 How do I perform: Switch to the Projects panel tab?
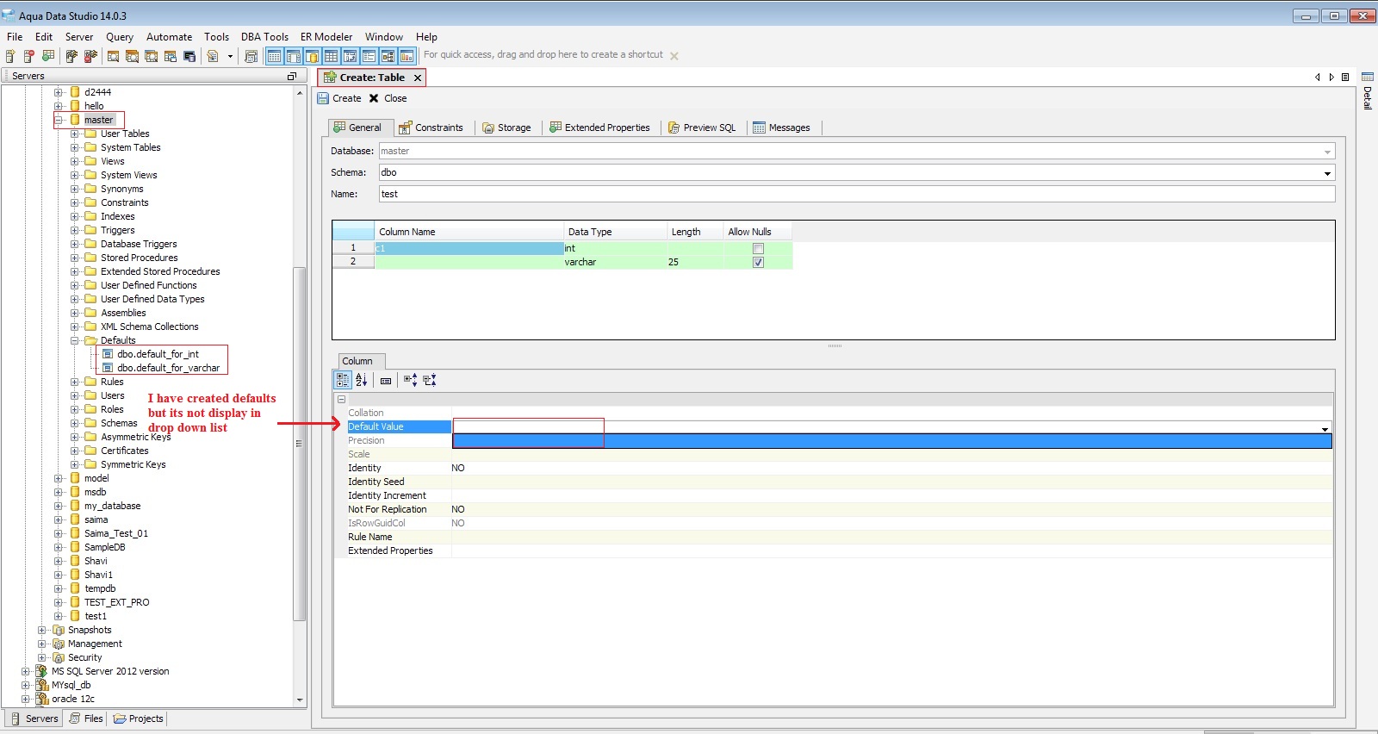(138, 718)
